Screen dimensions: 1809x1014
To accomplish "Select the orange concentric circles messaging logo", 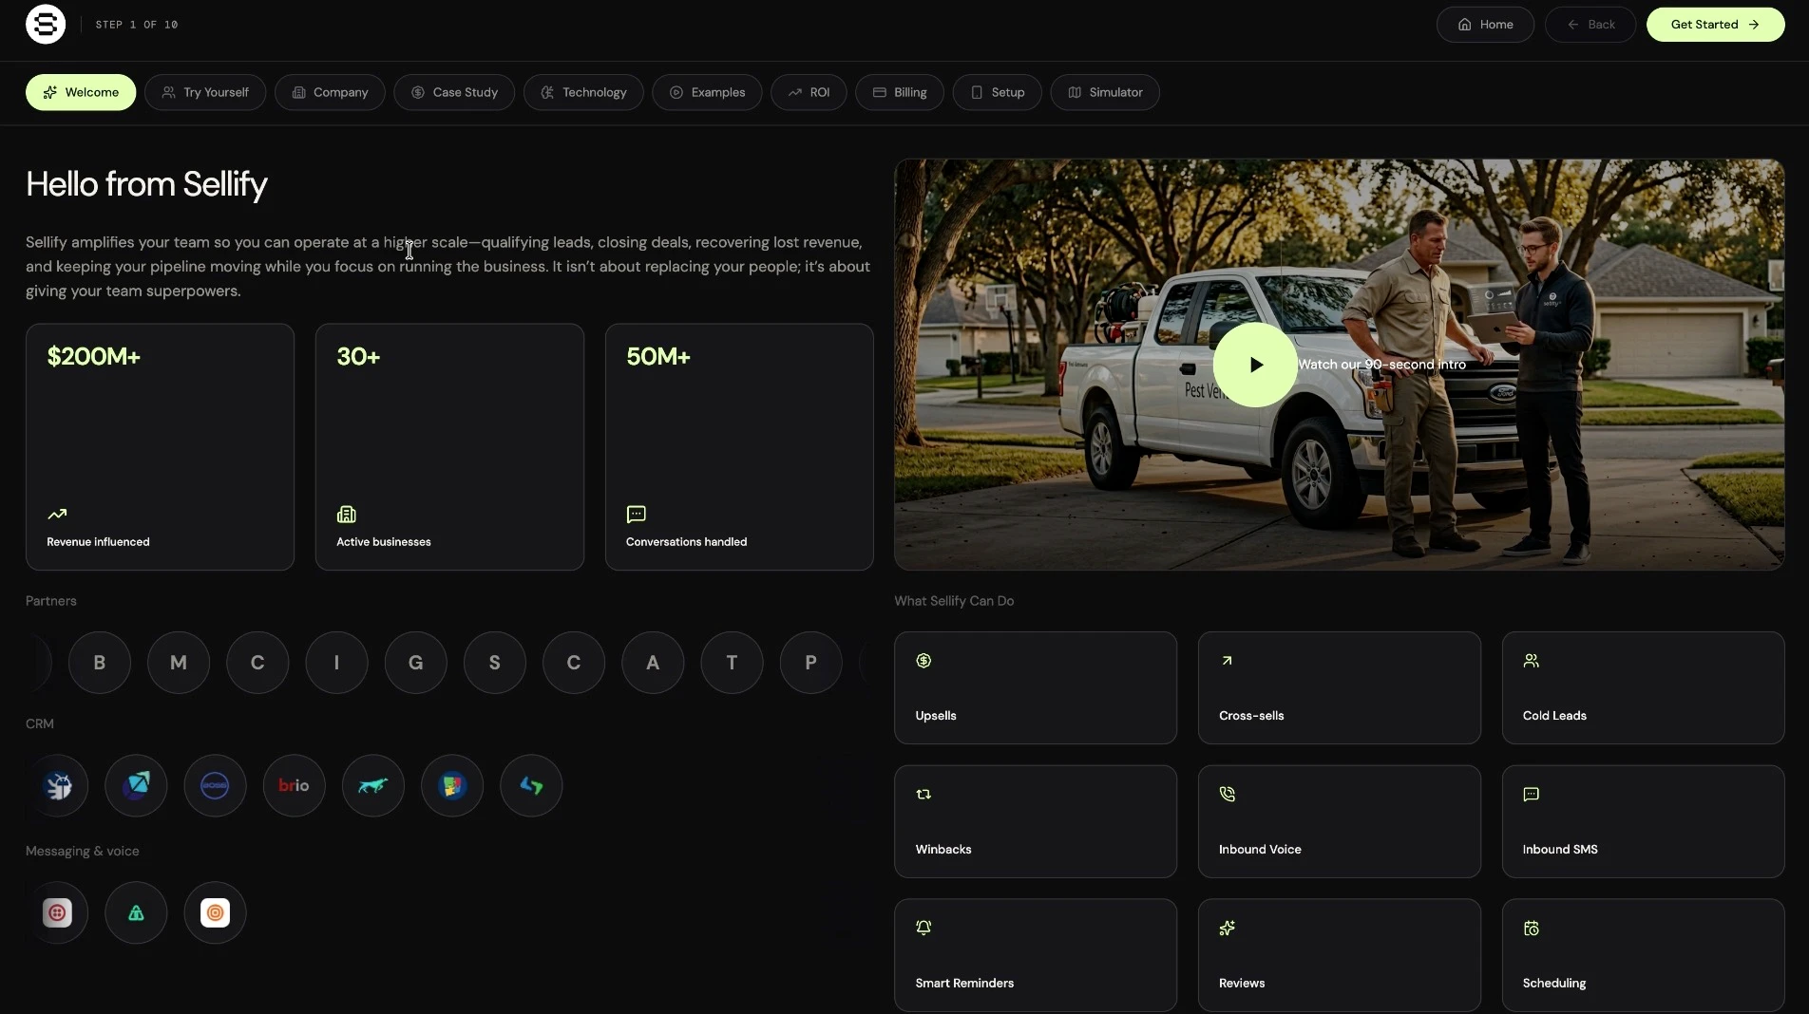I will 215,913.
